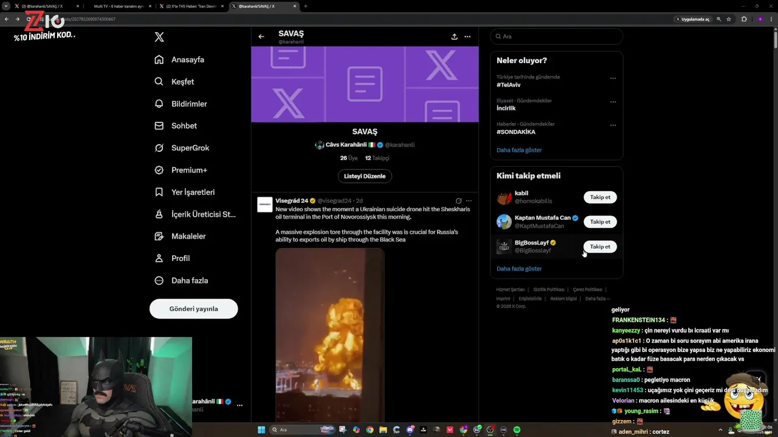The image size is (778, 437).
Task: Open Premium+ page
Action: click(x=181, y=170)
